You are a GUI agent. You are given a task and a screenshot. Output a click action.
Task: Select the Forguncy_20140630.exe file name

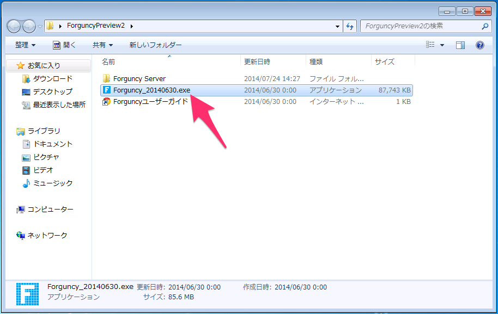point(152,90)
